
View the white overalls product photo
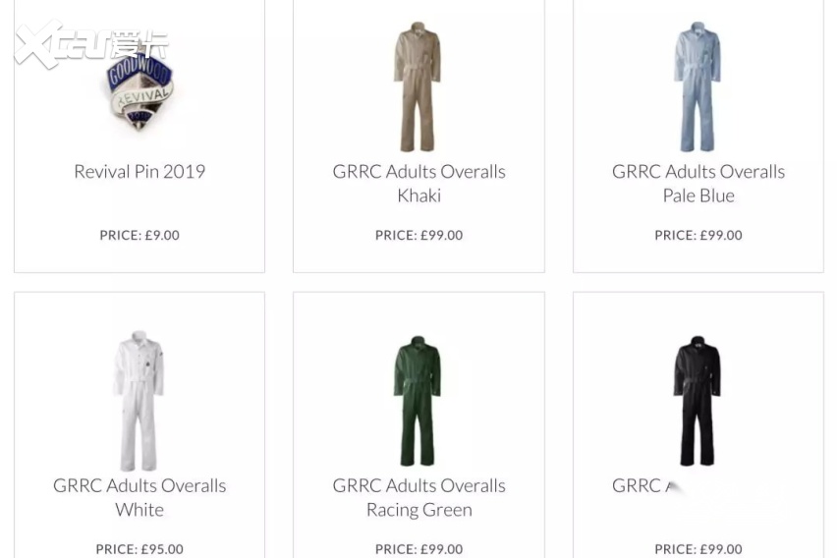point(139,401)
